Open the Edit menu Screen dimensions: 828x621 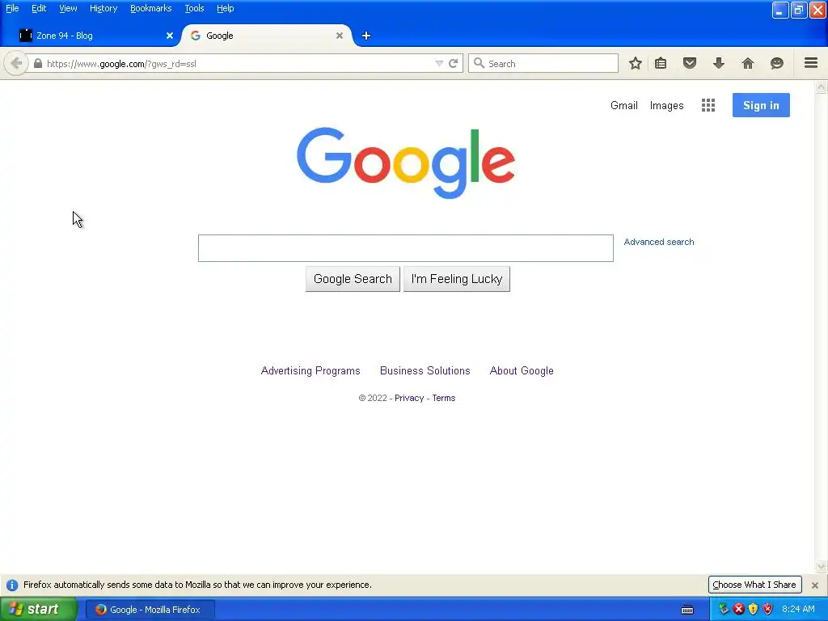coord(39,8)
